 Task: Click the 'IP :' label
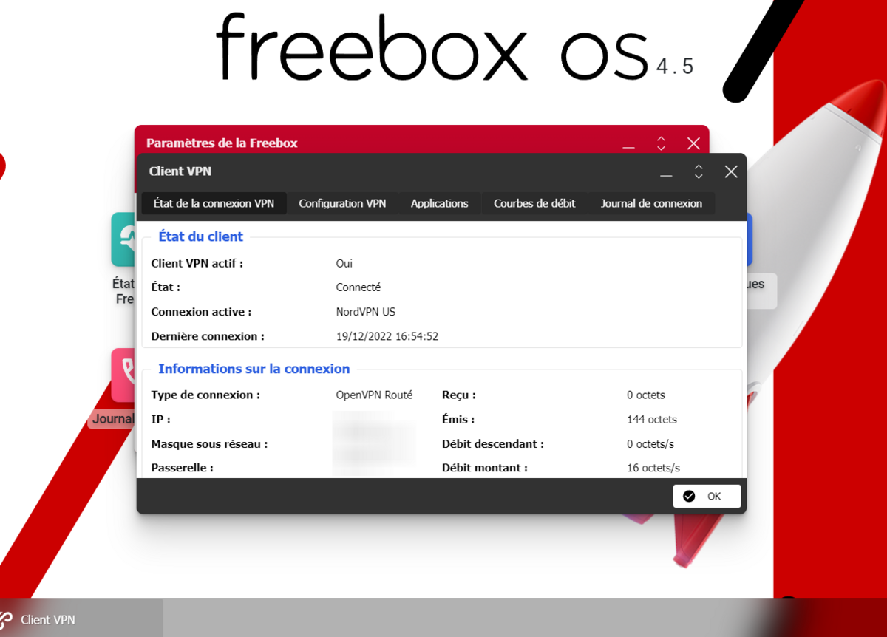(x=161, y=419)
